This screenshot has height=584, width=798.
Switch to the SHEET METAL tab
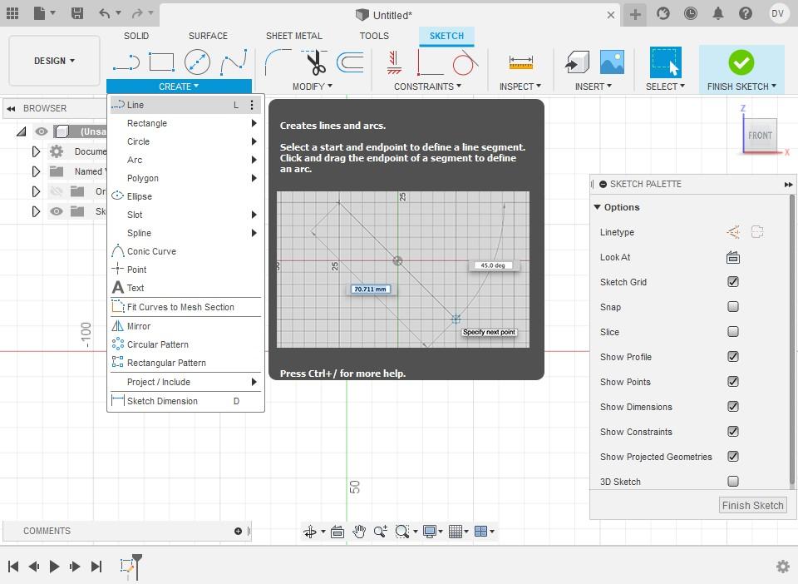point(294,36)
